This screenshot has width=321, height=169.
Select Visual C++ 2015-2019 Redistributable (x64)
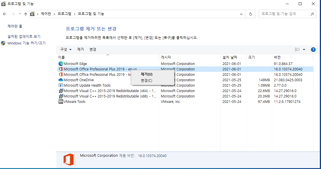(110, 91)
